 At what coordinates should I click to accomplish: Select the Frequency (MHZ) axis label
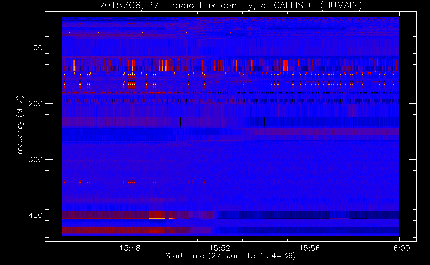pyautogui.click(x=20, y=127)
